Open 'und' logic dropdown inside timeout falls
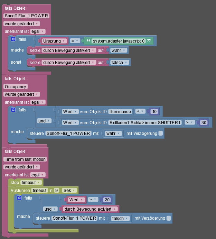The width and height of the screenshot is (216, 239). (50, 209)
